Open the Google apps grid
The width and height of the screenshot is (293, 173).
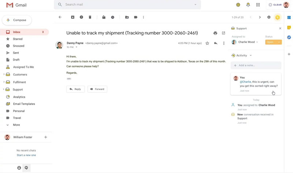coord(258,5)
